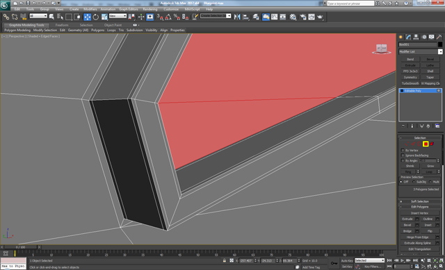This screenshot has width=445, height=270.
Task: Click the Use Pivot Point Center icon
Action: pyautogui.click(x=131, y=17)
